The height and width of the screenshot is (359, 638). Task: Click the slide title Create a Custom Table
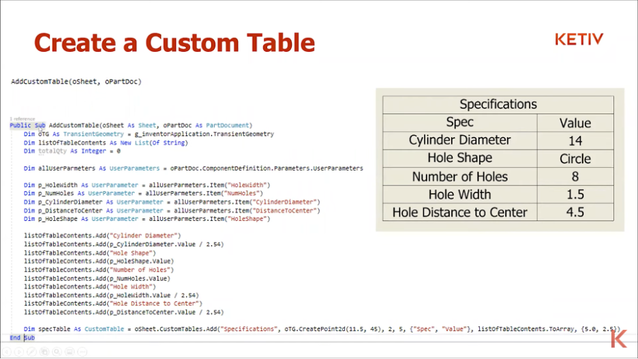pos(174,43)
